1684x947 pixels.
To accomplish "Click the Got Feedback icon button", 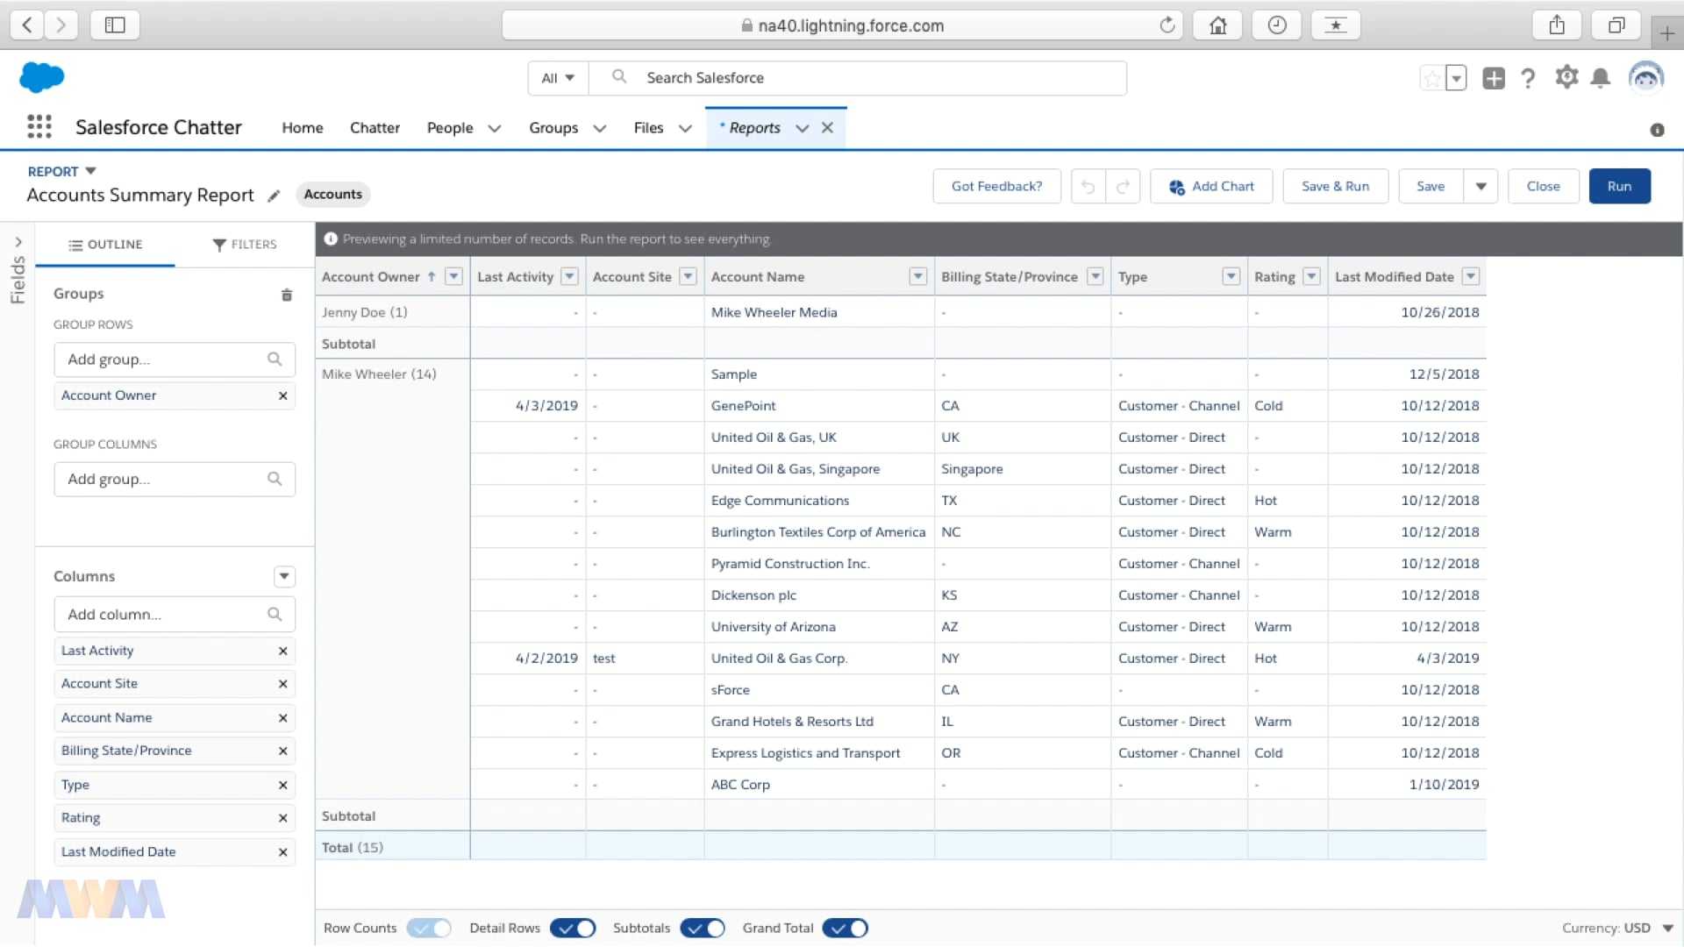I will (x=995, y=186).
